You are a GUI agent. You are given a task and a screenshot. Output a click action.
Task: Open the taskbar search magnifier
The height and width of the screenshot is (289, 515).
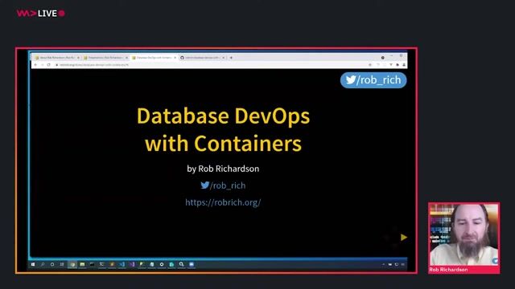tap(43, 264)
